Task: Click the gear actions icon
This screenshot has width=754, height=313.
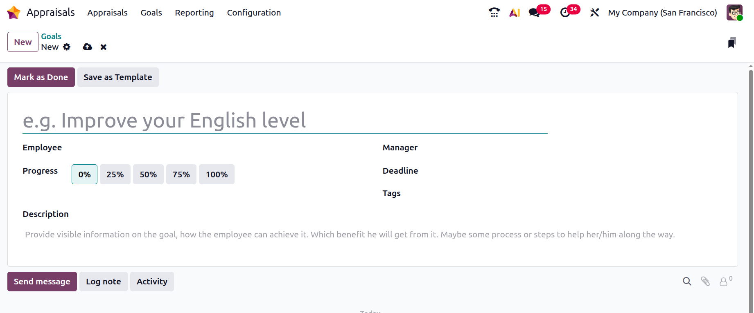Action: click(x=67, y=47)
